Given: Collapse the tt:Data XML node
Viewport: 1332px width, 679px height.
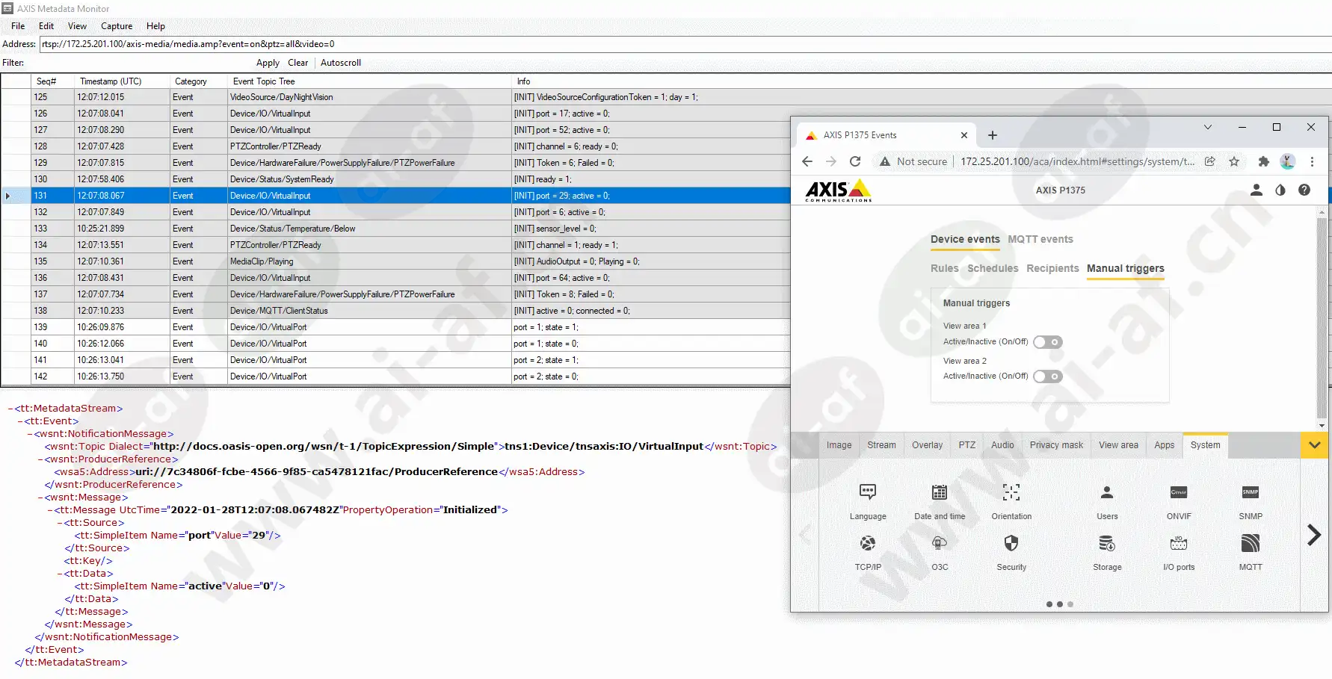Looking at the screenshot, I should point(60,574).
